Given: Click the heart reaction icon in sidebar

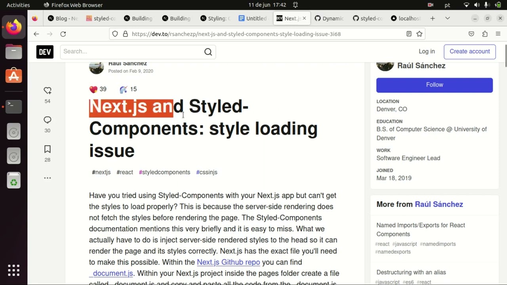Looking at the screenshot, I should pos(48,90).
